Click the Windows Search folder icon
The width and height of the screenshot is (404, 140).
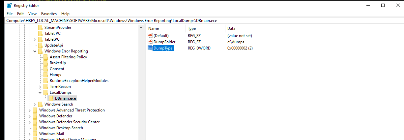coord(41,104)
